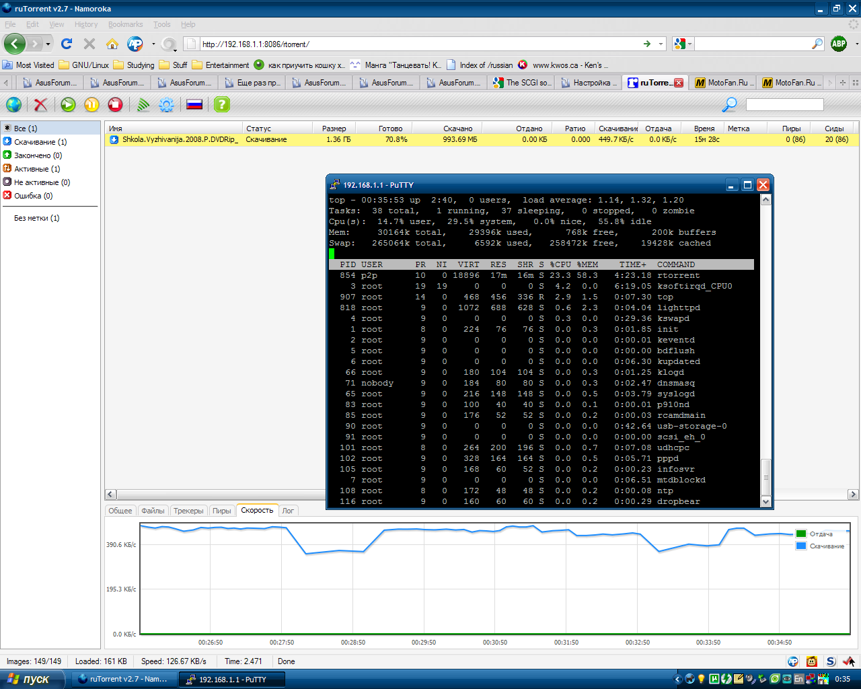Click the red X remove torrent icon
The height and width of the screenshot is (689, 861).
click(40, 104)
